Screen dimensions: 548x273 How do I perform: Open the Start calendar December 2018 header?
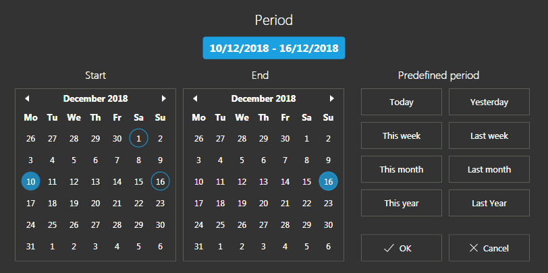(x=95, y=98)
